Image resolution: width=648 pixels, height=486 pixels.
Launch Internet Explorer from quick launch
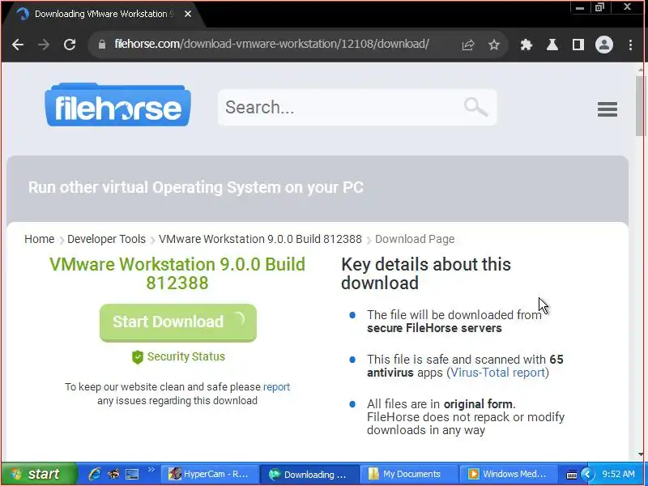pyautogui.click(x=95, y=474)
